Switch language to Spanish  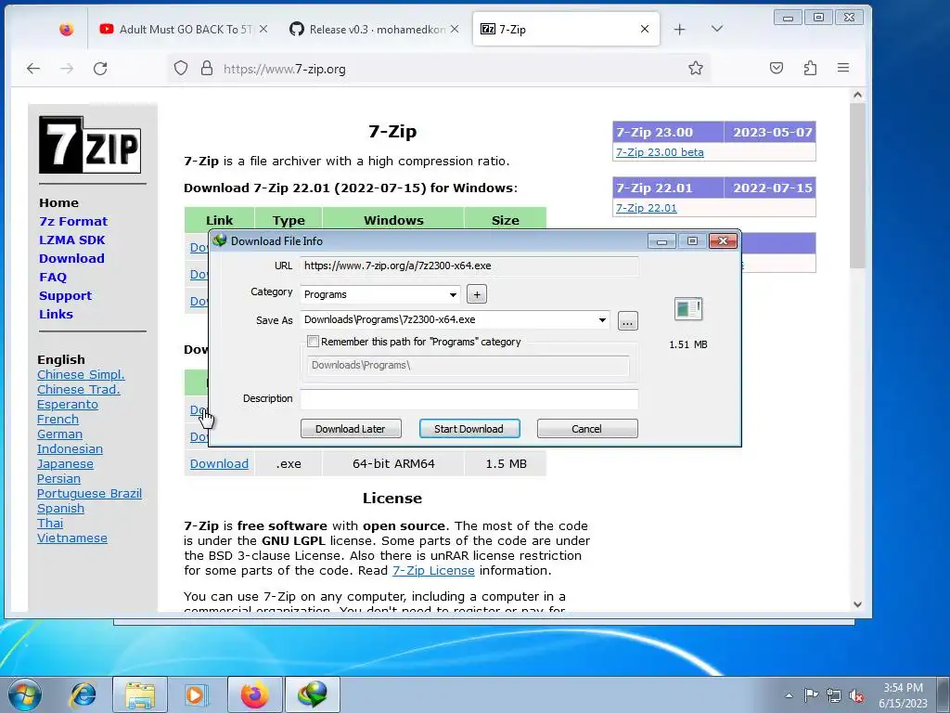pyautogui.click(x=60, y=508)
